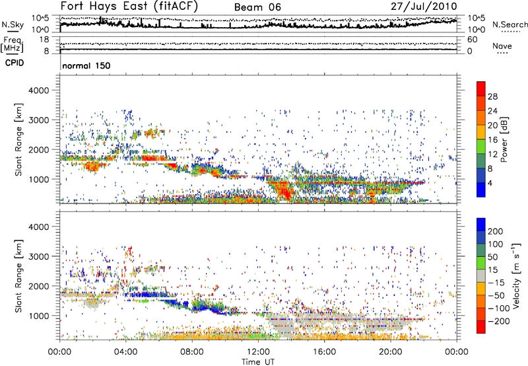Click the "Freq. [MHz]" axis label
Viewport: 528px width, 366px height.
(12, 44)
